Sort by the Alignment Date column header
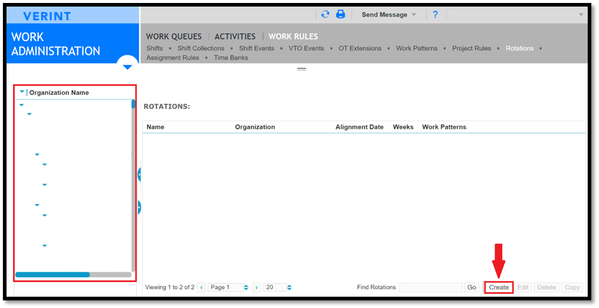Screen dimensions: 599x308 click(360, 127)
